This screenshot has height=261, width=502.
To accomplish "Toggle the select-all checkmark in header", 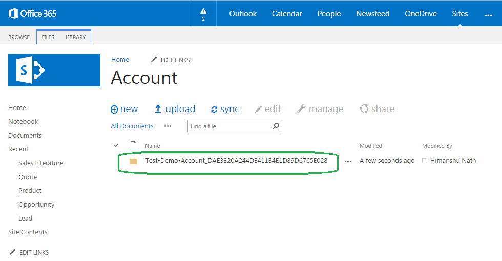I will pos(116,145).
